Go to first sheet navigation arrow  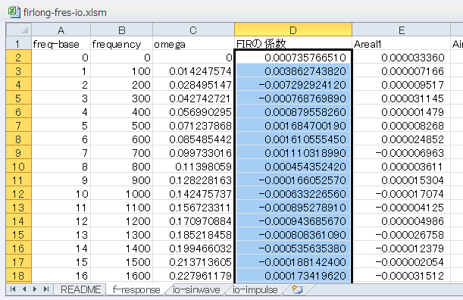pos(12,289)
